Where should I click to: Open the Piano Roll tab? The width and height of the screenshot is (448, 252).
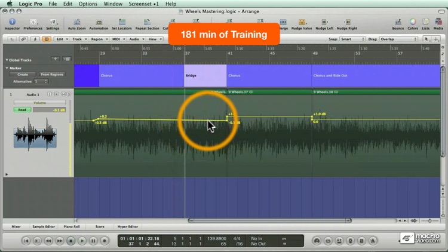[x=72, y=226]
